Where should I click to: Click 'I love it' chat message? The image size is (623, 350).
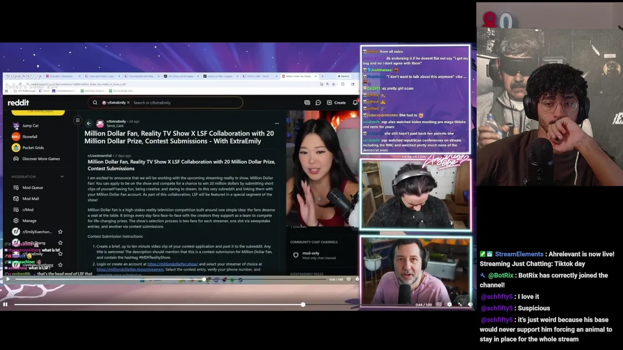click(529, 297)
